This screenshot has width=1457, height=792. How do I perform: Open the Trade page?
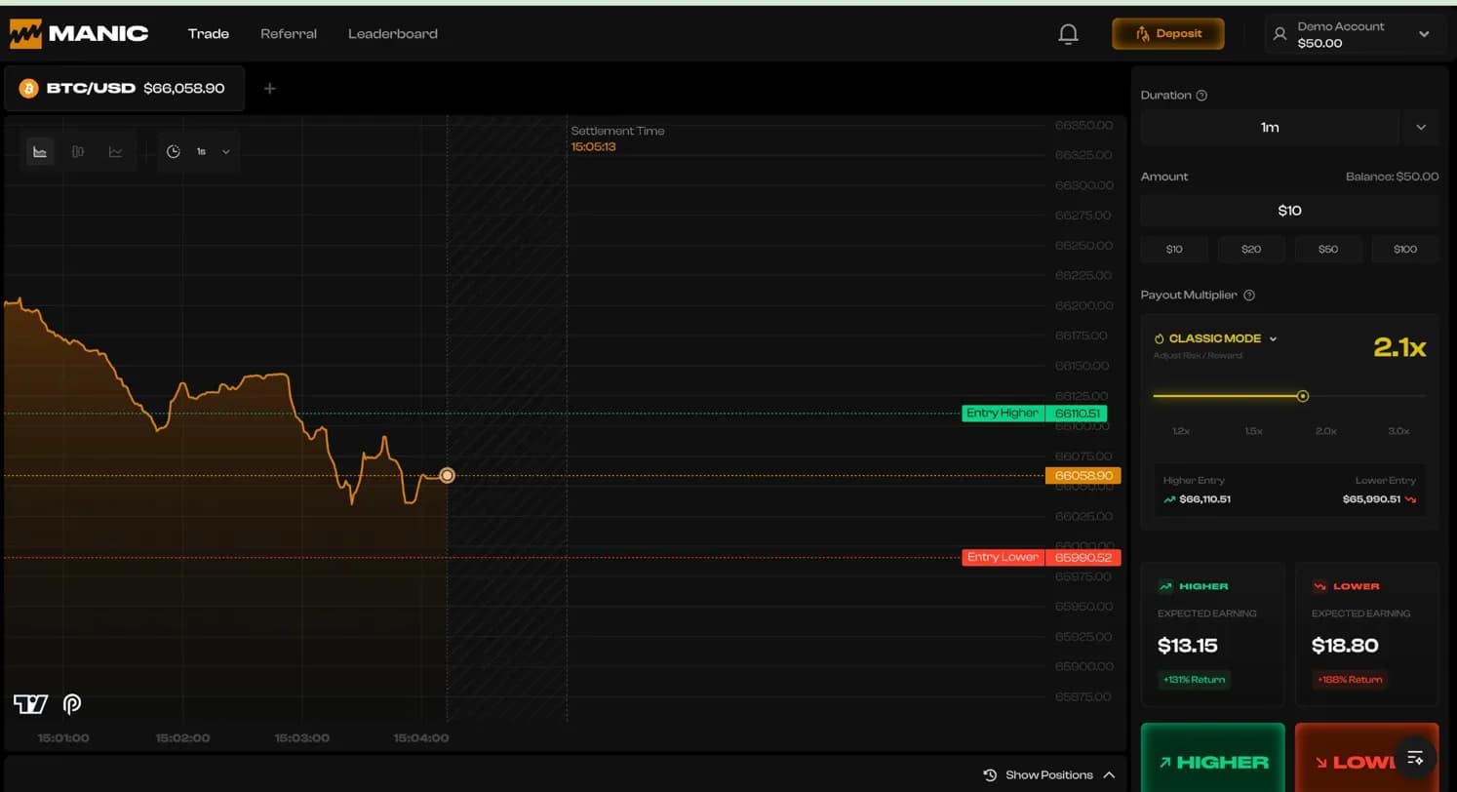(x=209, y=34)
